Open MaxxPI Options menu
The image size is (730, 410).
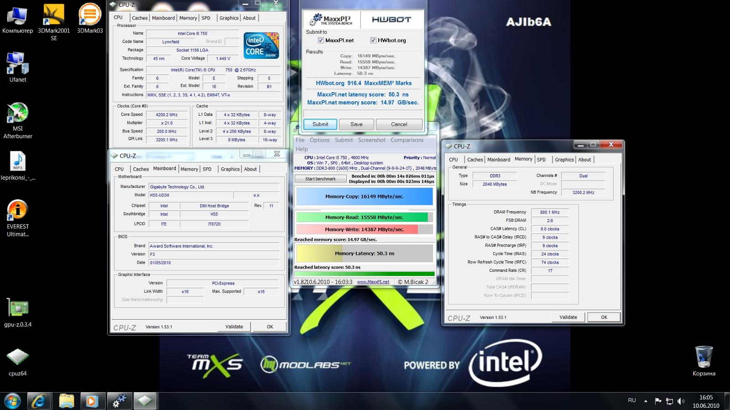tap(319, 140)
